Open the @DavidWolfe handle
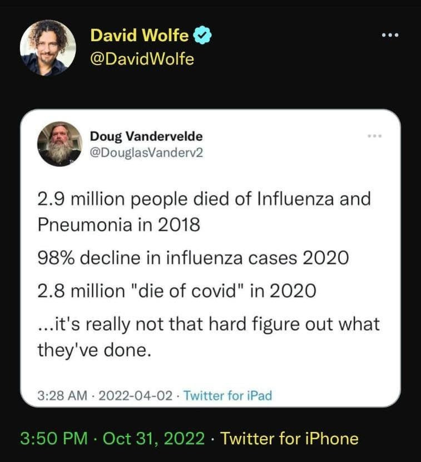Screen dimensions: 421x462 142,59
